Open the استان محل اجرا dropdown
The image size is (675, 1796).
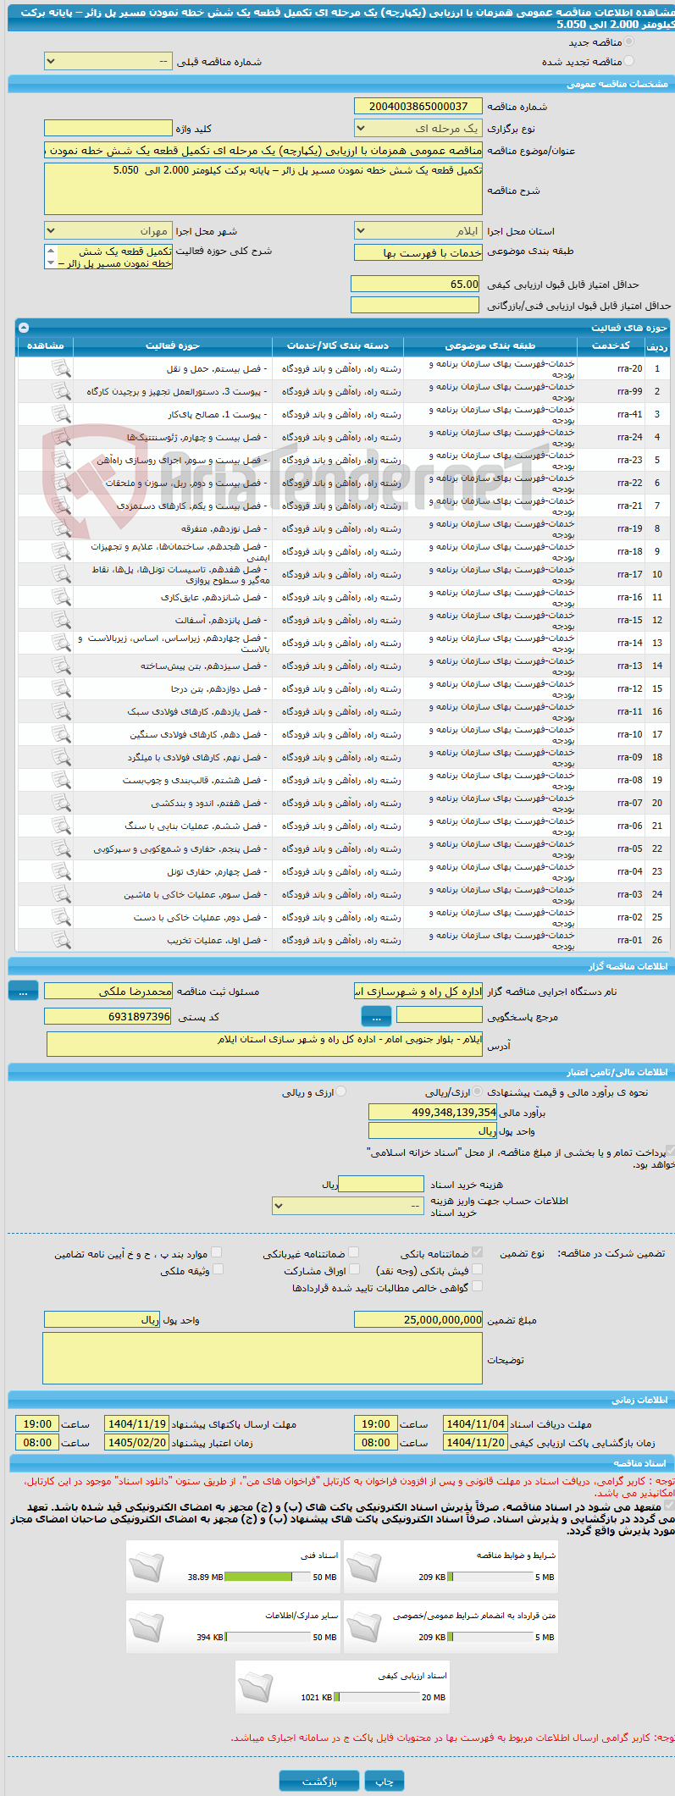coord(418,230)
